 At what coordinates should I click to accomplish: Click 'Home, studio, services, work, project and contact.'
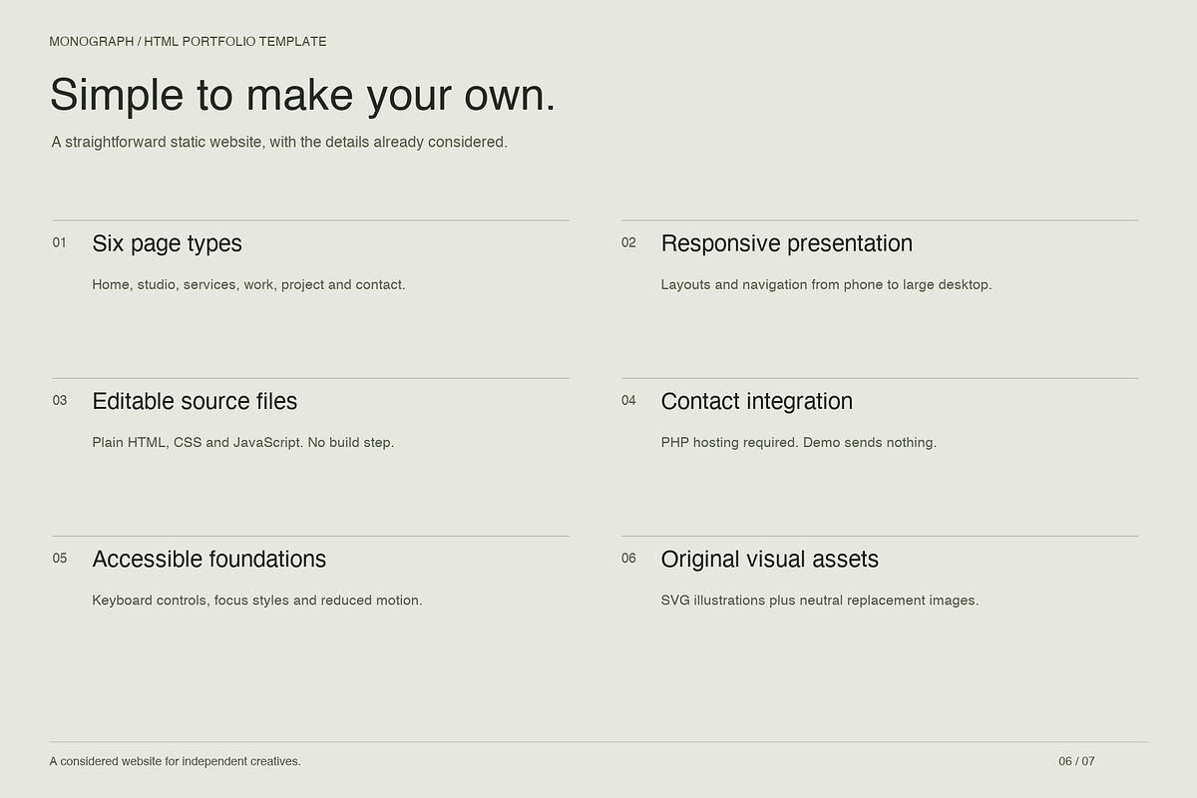coord(248,284)
